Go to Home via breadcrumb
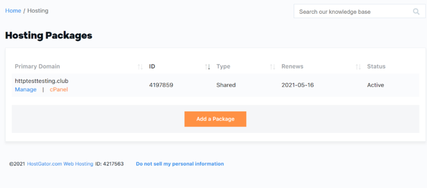This screenshot has width=427, height=188. pyautogui.click(x=13, y=11)
